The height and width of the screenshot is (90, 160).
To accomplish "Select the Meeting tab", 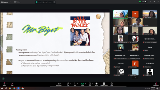I will click(x=17, y=2).
